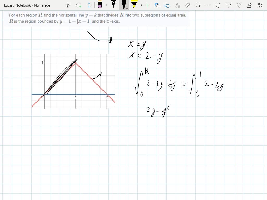
Task: Expand more pens with the right chevron
Action: (141, 5)
